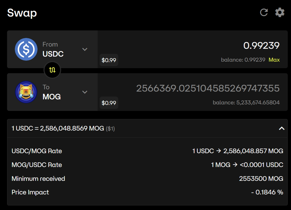Click the USDC token logo
Image resolution: width=291 pixels, height=210 pixels.
coord(26,49)
